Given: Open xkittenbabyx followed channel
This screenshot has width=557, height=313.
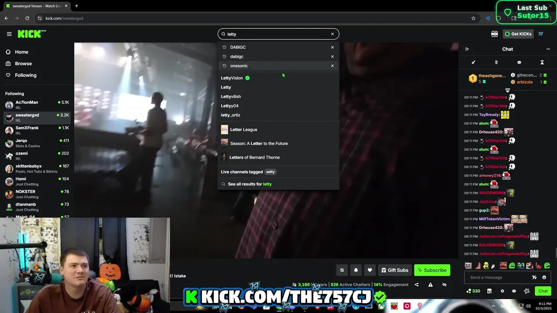Looking at the screenshot, I should click(x=37, y=168).
